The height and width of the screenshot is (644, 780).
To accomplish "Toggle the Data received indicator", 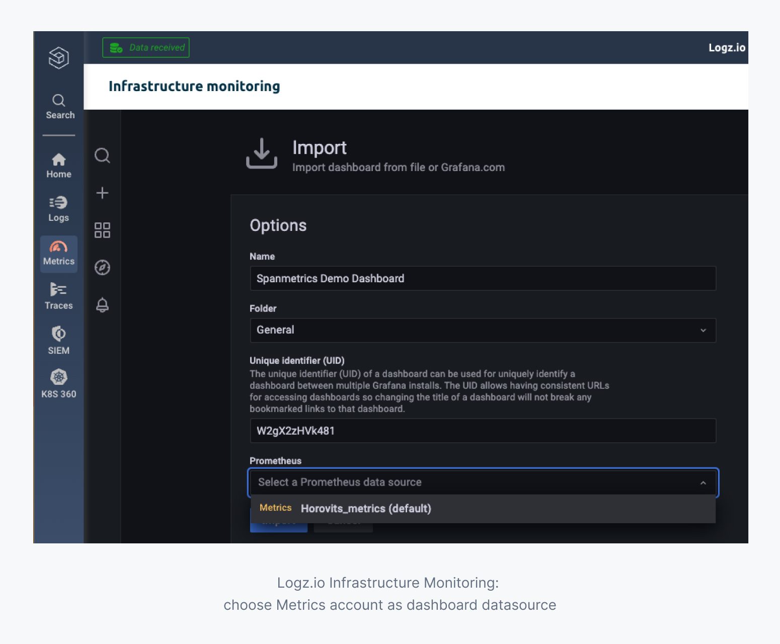I will (x=145, y=47).
